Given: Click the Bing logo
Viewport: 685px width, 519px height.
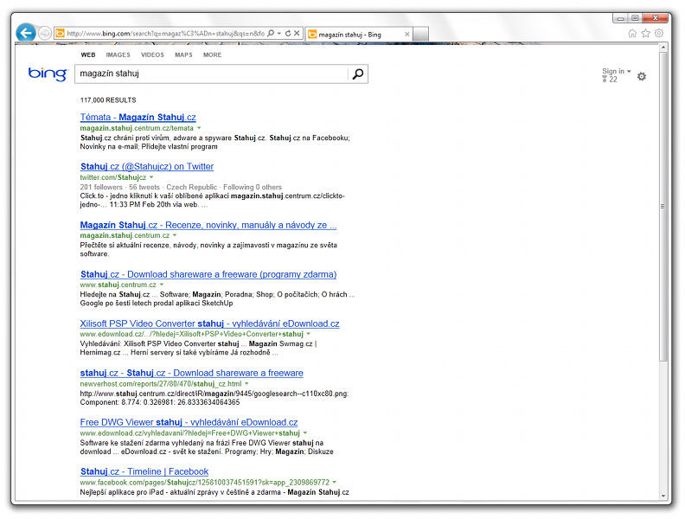Looking at the screenshot, I should (x=48, y=74).
